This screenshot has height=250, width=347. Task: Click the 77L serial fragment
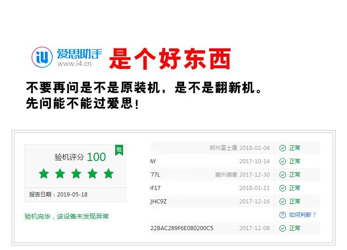(x=155, y=175)
